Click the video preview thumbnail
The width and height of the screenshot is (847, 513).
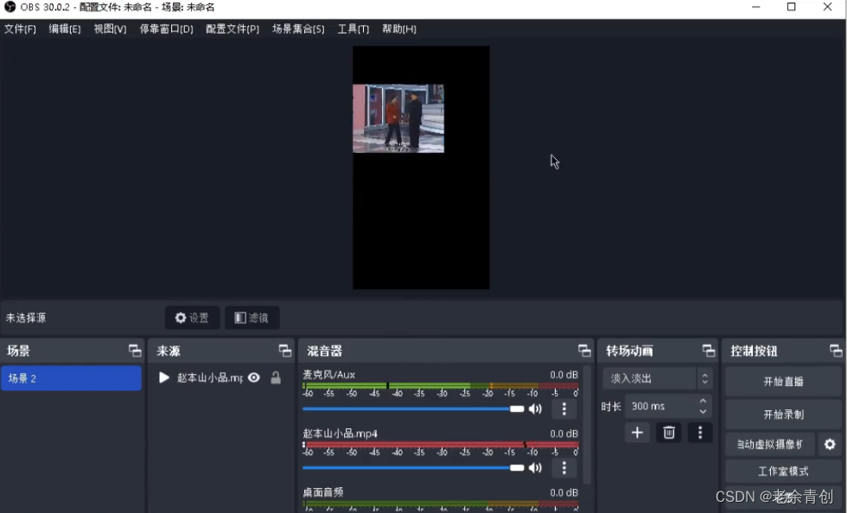[398, 118]
